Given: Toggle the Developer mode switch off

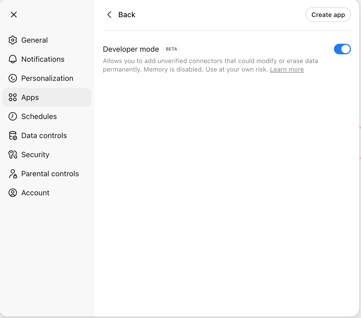Looking at the screenshot, I should click(x=342, y=49).
